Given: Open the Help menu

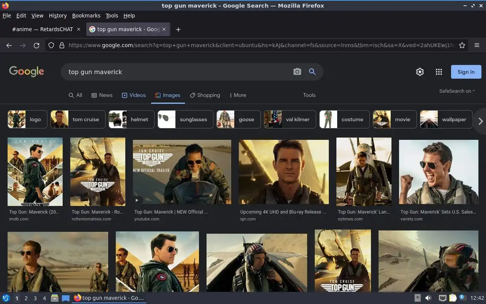Looking at the screenshot, I should [x=129, y=16].
